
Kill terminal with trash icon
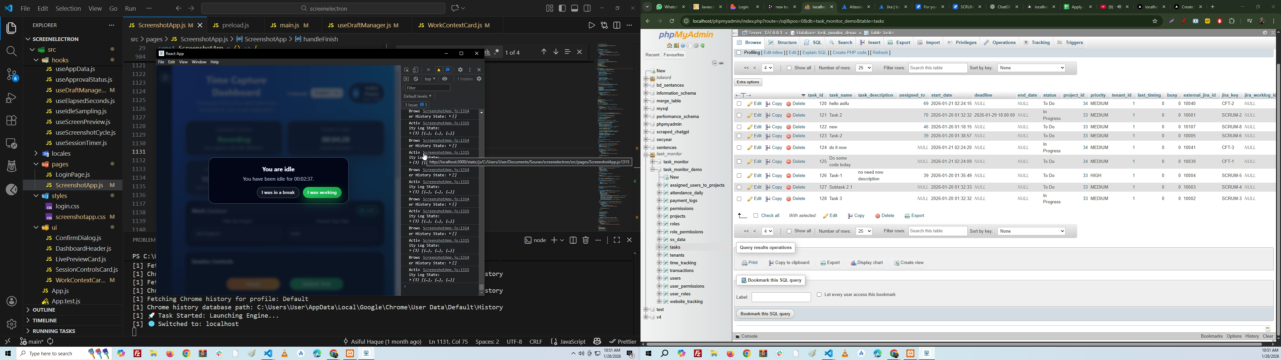tap(586, 241)
